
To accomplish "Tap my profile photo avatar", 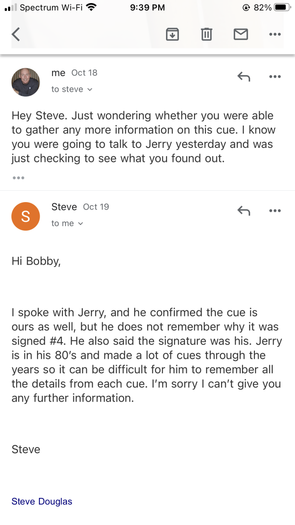I will tap(25, 82).
